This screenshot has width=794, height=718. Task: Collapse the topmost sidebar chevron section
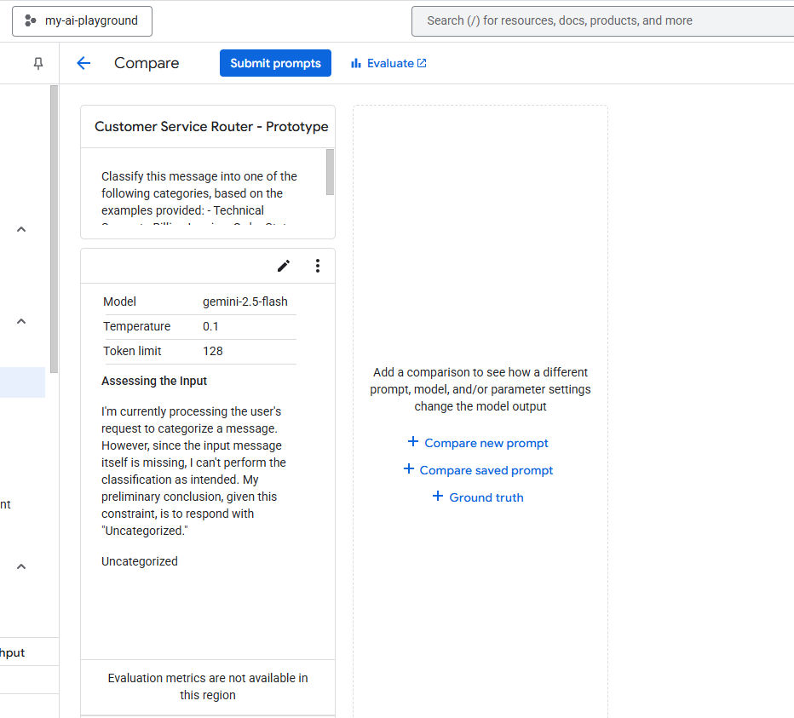coord(21,229)
